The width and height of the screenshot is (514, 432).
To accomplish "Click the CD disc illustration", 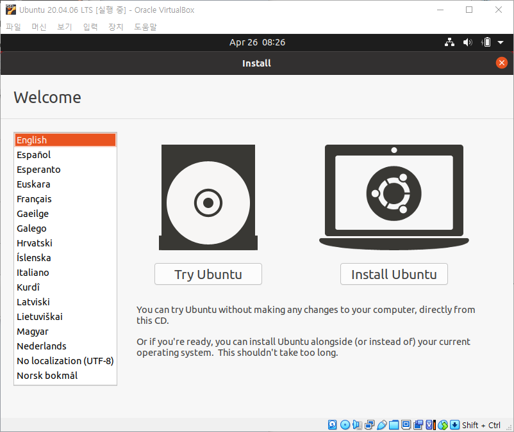I will (208, 197).
